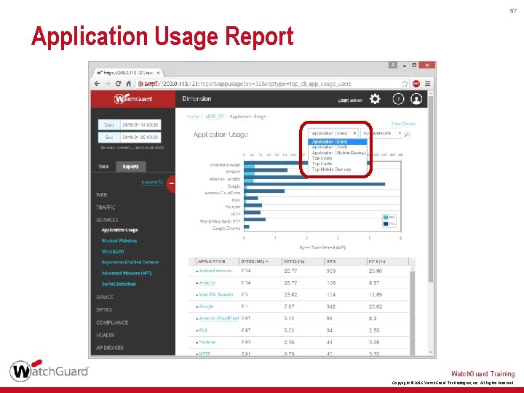The width and height of the screenshot is (524, 393).
Task: Expand the HEALTH report category
Action: (x=106, y=335)
